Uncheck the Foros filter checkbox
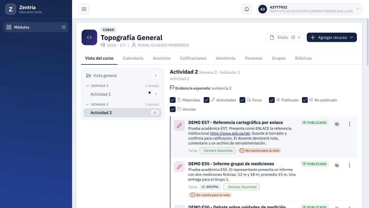Screen dimensions: 369x208 242,100
